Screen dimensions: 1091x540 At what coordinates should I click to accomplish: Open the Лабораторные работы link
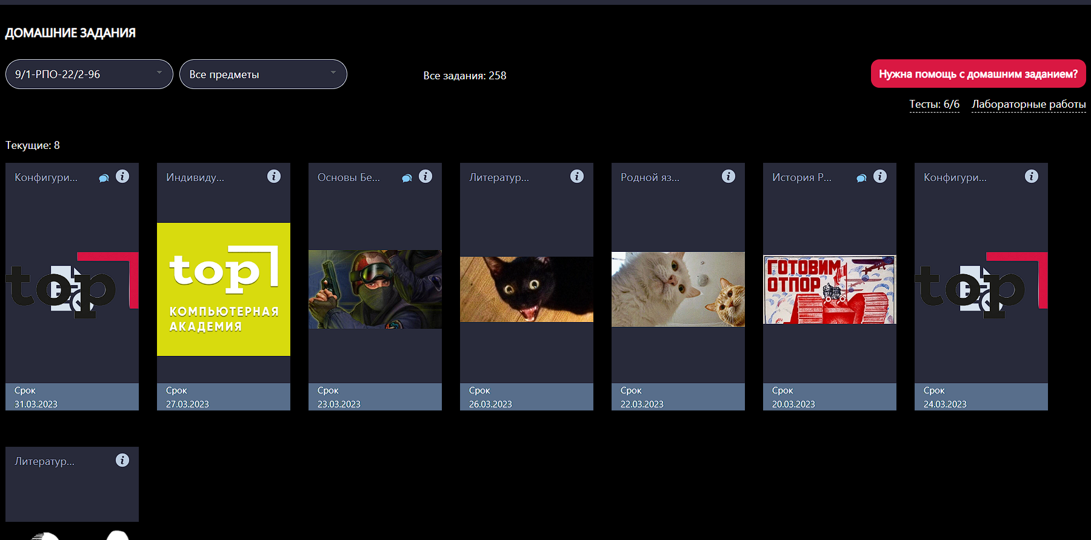[1029, 104]
